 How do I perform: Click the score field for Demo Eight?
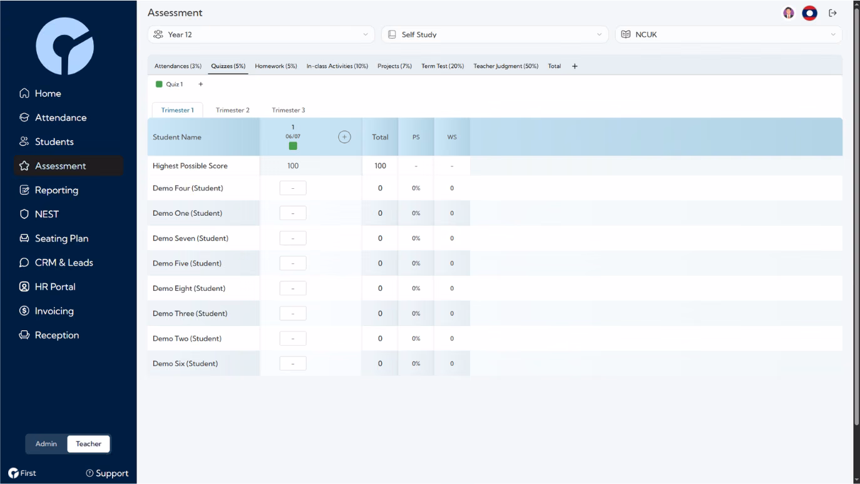(x=293, y=288)
